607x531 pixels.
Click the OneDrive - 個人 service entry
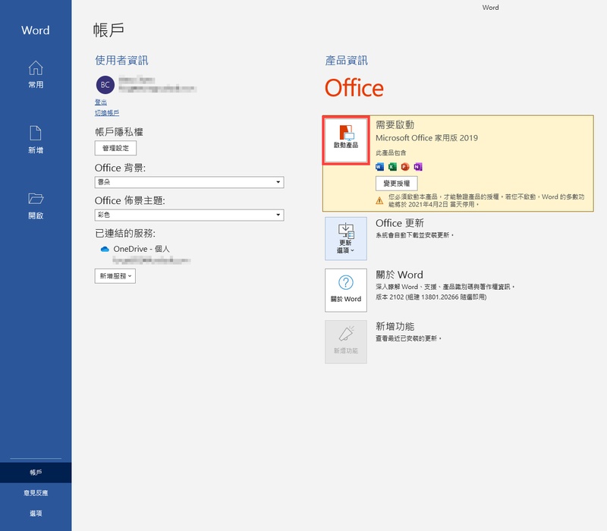141,250
